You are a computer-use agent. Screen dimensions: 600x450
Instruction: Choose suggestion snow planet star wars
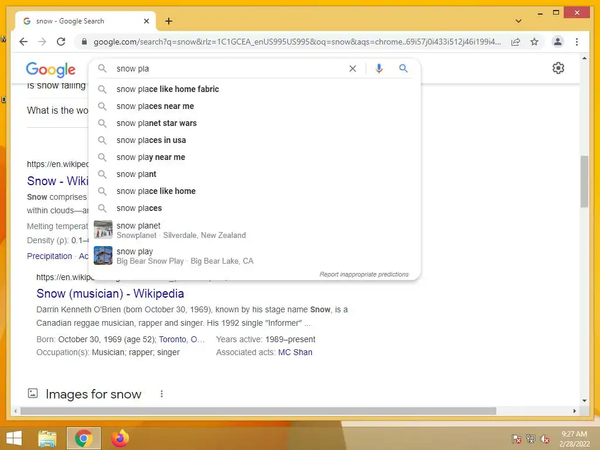click(x=254, y=123)
